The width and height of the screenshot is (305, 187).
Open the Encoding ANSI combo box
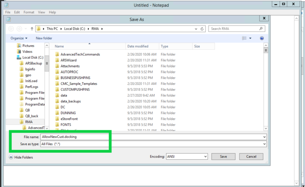tap(187, 156)
